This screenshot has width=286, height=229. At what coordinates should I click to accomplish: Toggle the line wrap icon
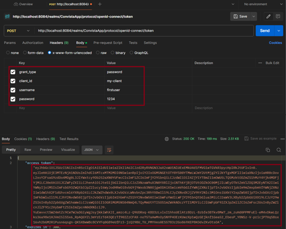109,150
